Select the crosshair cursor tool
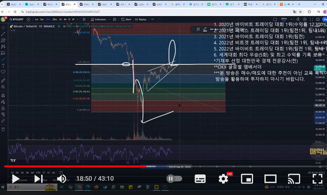327x195 pixels. point(3,28)
